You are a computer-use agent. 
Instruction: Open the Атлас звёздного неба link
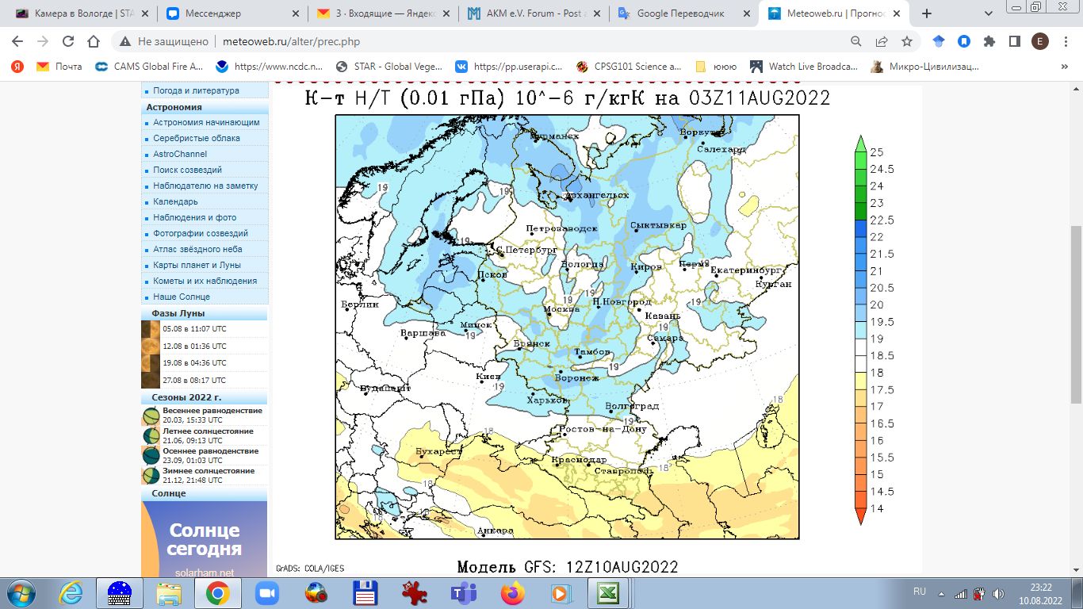click(197, 249)
